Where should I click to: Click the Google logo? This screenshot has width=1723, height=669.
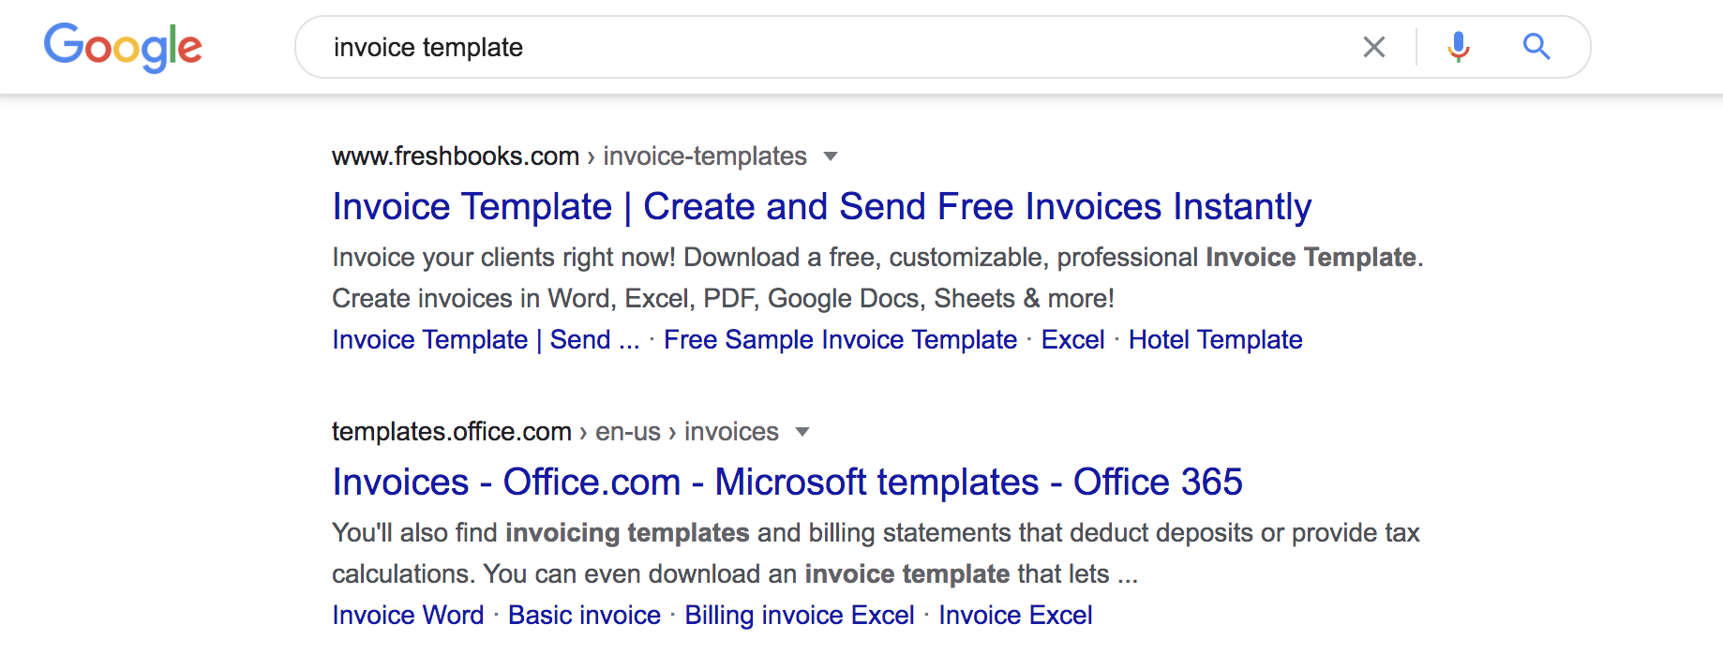point(123,47)
